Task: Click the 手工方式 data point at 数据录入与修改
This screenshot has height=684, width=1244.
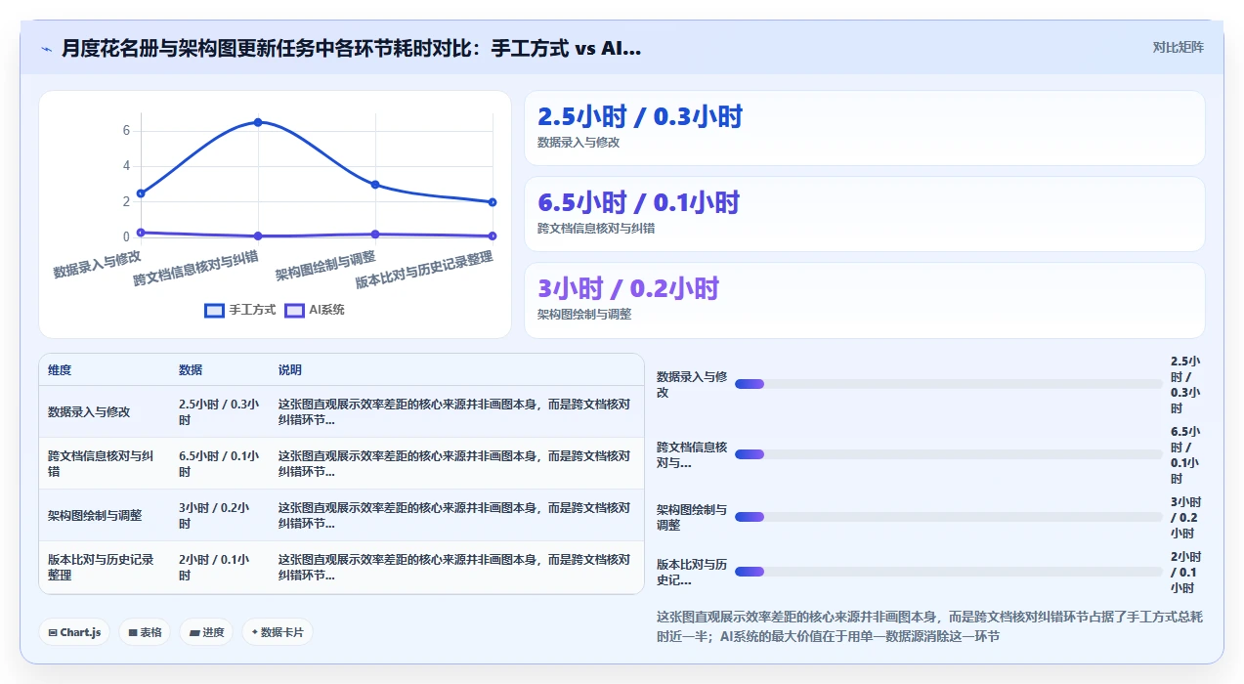Action: click(141, 193)
